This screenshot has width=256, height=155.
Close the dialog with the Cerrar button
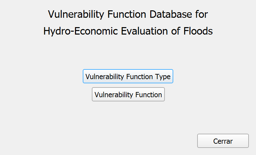pos(223,141)
